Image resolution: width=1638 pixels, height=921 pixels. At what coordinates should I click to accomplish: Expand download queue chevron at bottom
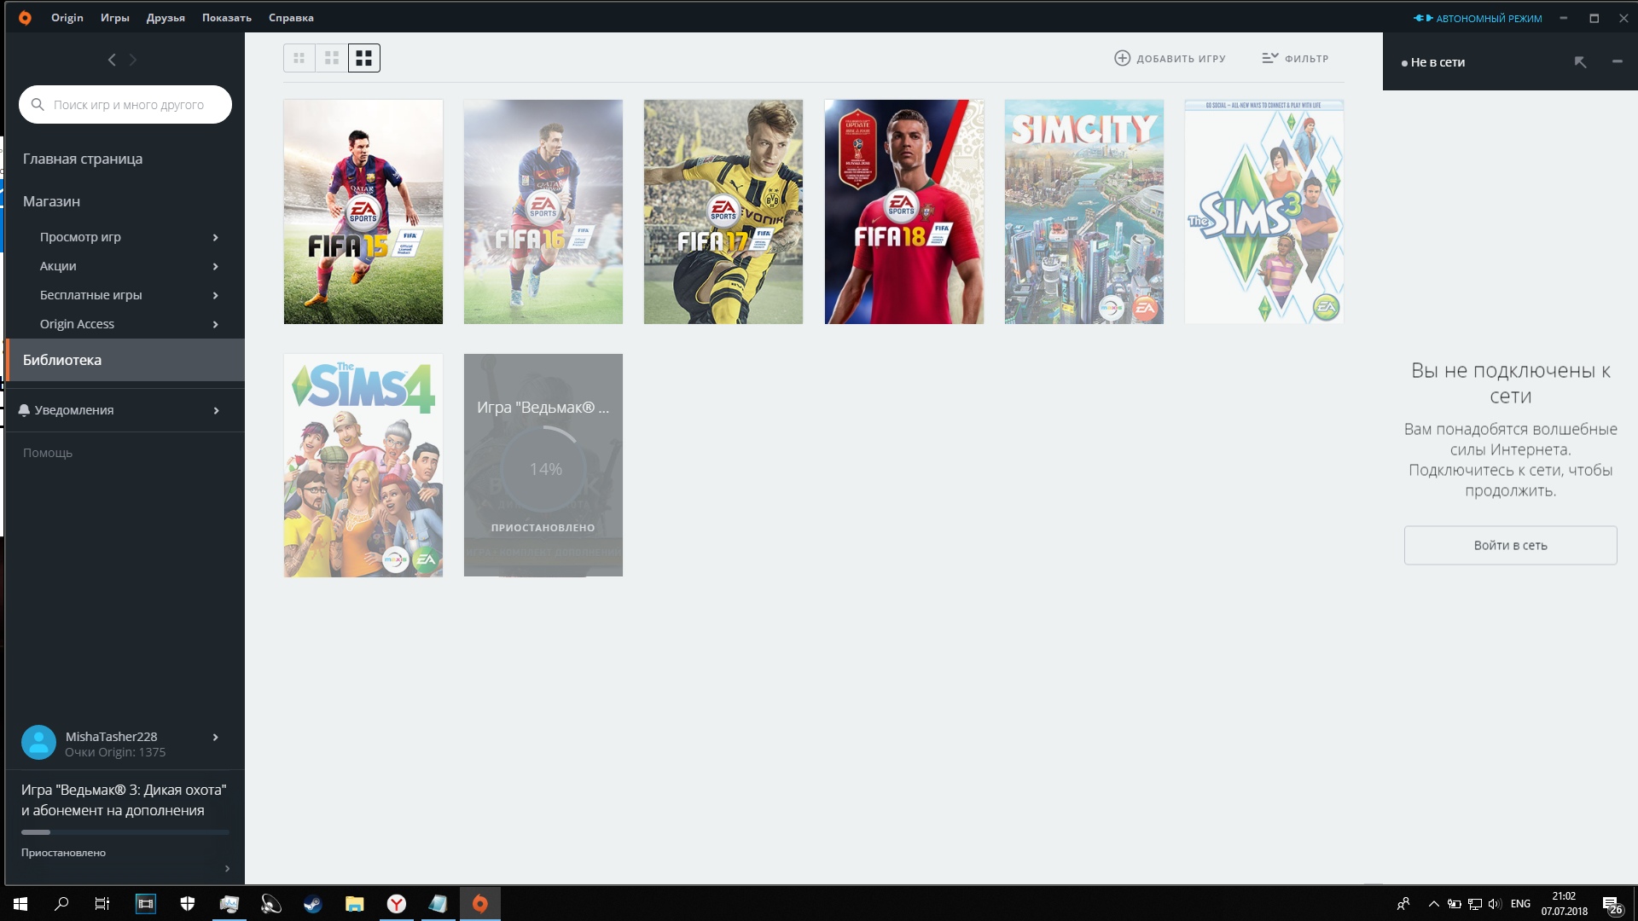pos(227,868)
